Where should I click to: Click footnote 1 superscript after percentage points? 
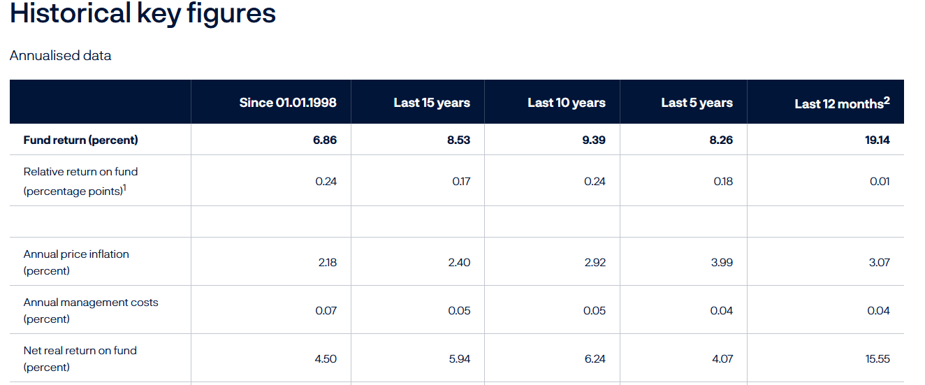tap(124, 188)
